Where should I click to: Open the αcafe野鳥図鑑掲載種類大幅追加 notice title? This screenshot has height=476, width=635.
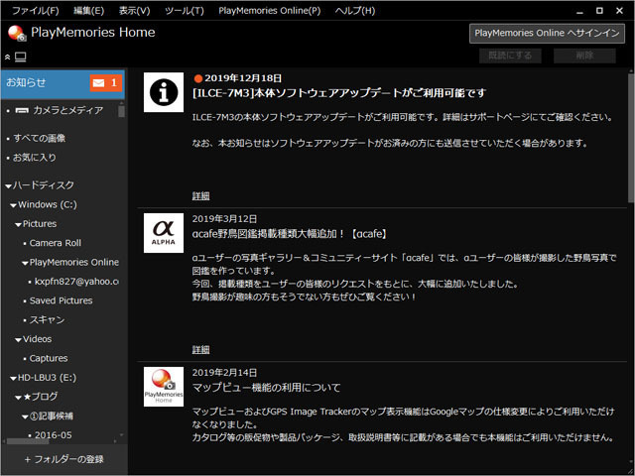(x=289, y=234)
